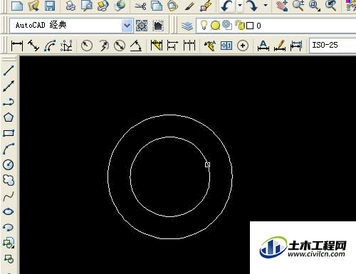Select the Spline tool
The height and width of the screenshot is (274, 356).
(x=9, y=196)
